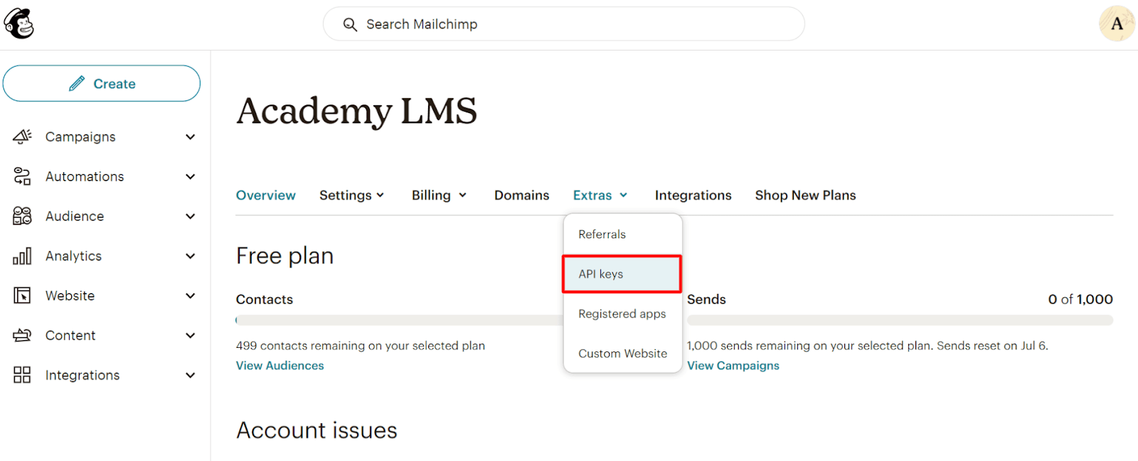Click the Audience people icon

click(22, 216)
